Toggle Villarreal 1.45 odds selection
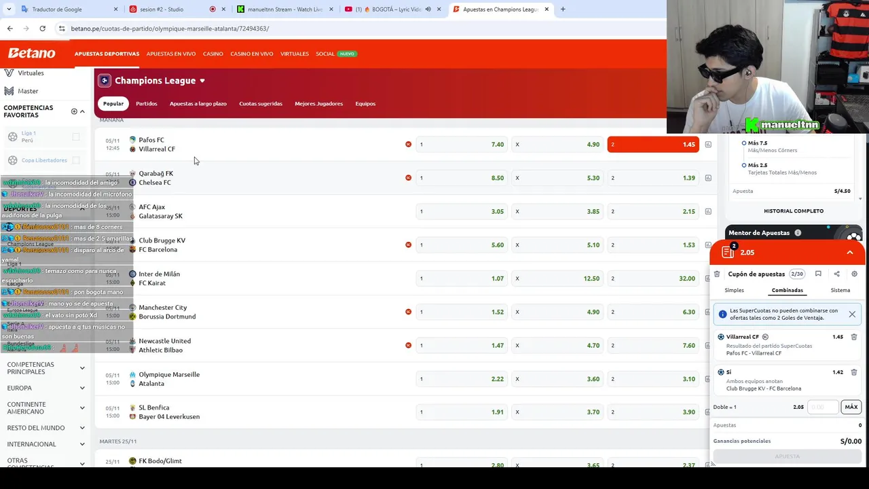The width and height of the screenshot is (869, 489). (652, 144)
